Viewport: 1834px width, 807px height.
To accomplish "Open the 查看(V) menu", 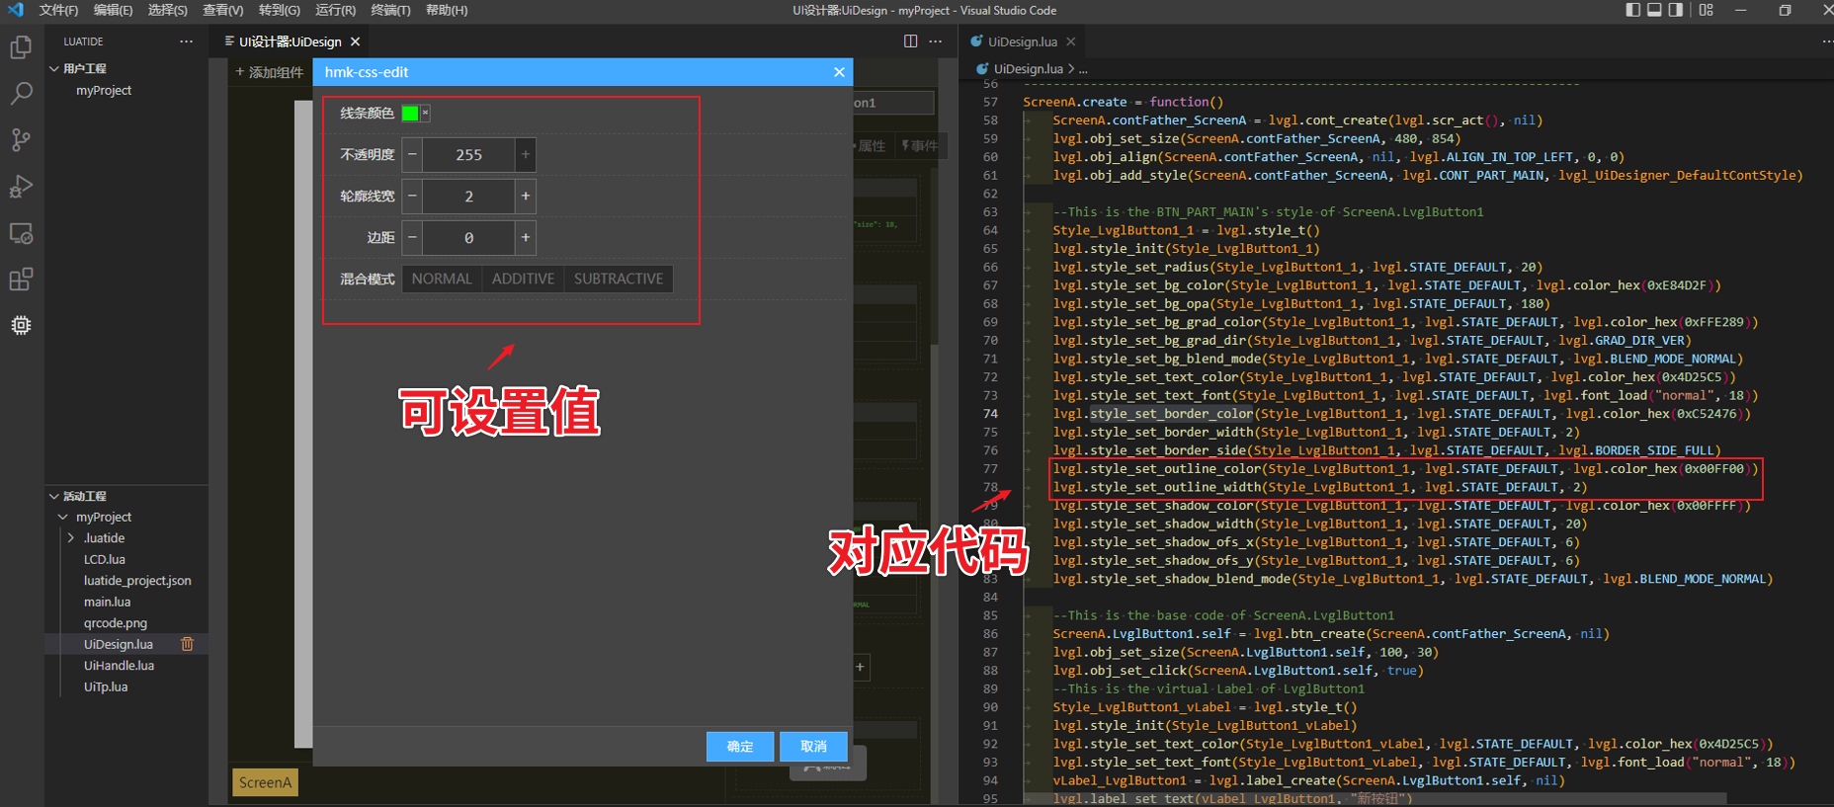I will [x=222, y=10].
